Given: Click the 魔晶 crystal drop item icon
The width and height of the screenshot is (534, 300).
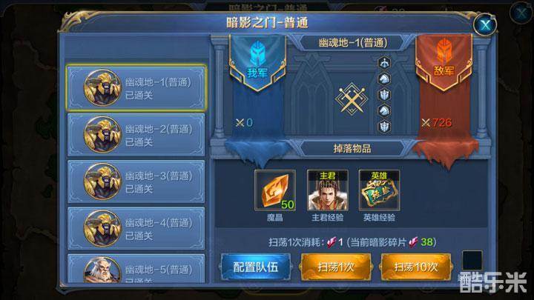Looking at the screenshot, I should [x=275, y=190].
